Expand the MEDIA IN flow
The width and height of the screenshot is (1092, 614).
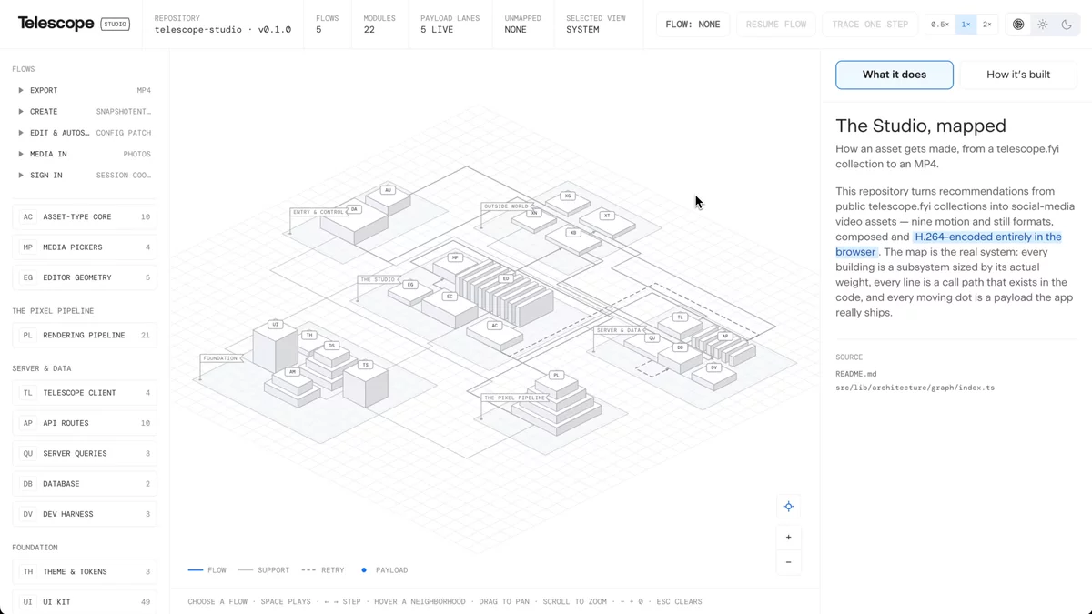tap(85, 154)
